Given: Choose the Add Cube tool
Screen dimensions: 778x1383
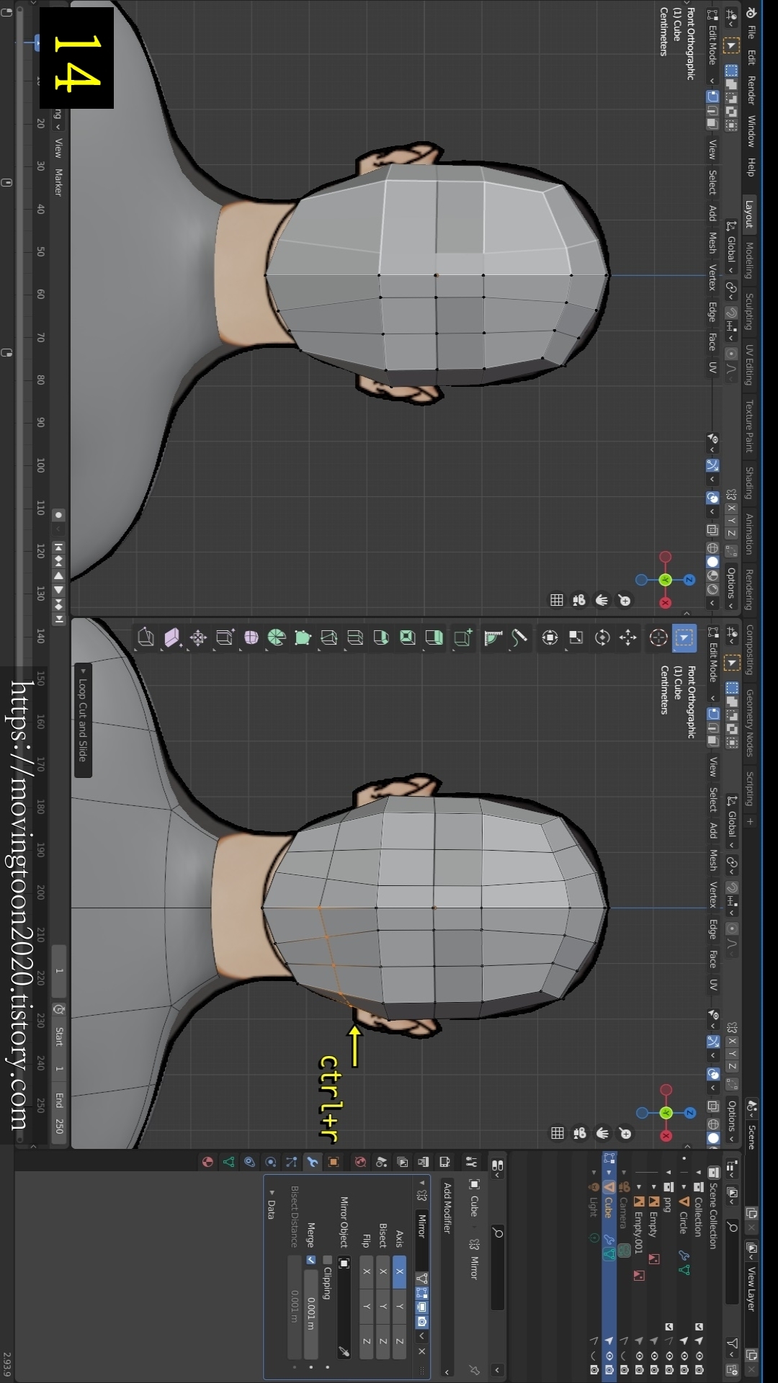Looking at the screenshot, I should click(463, 637).
